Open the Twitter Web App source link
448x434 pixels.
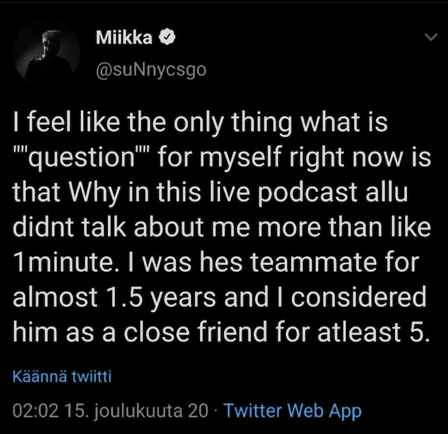293,411
